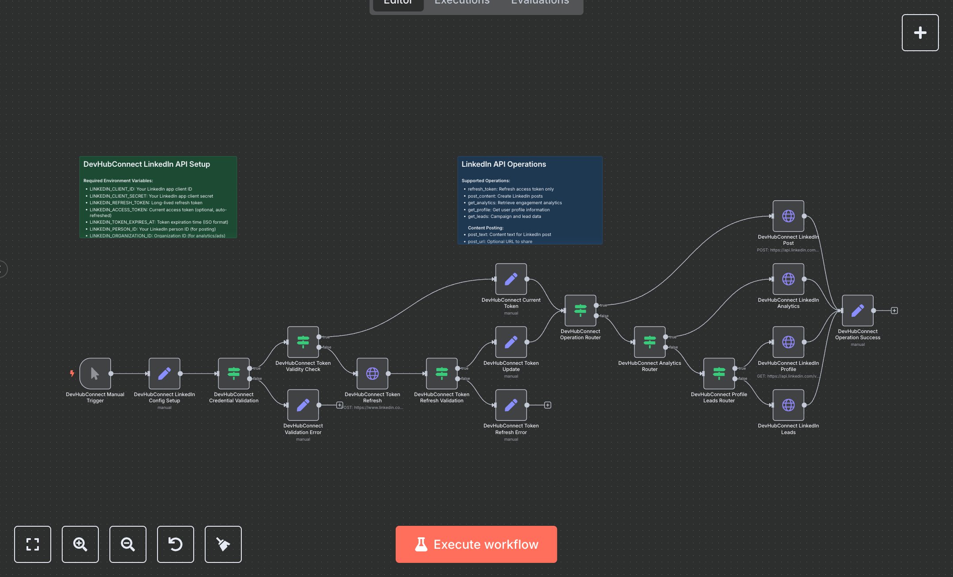Open the Evaluations tab
The image size is (953, 577).
tap(539, 3)
